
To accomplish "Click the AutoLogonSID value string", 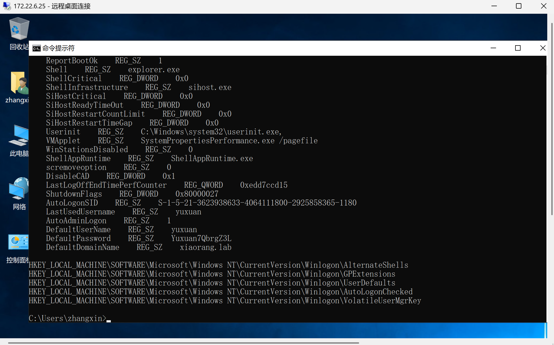I will pyautogui.click(x=257, y=203).
